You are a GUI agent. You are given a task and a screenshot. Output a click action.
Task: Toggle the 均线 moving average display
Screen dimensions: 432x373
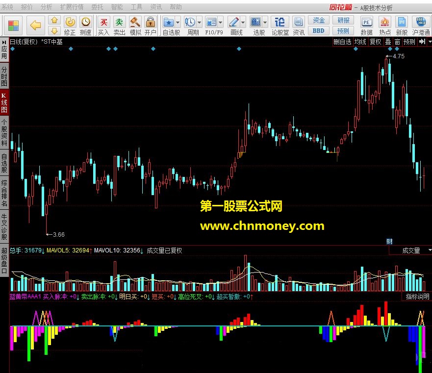(x=360, y=42)
